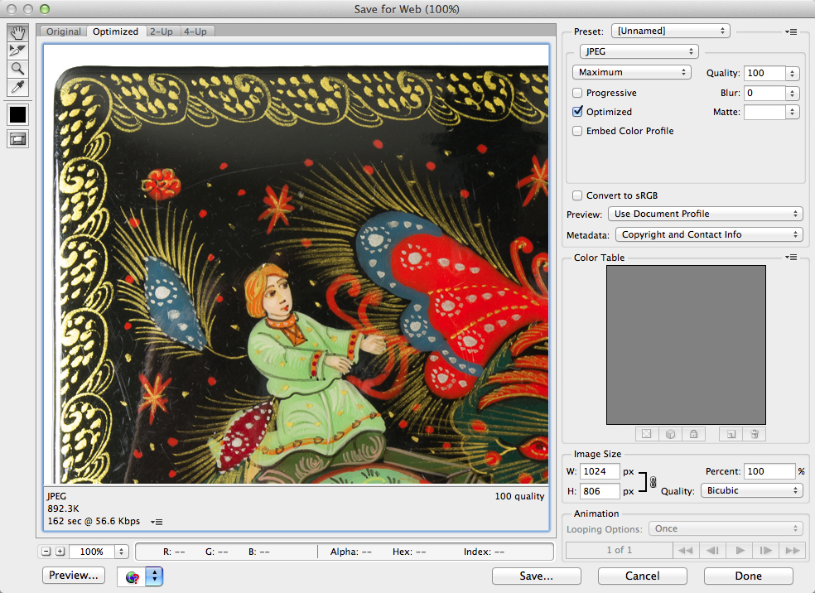Click the black eyedropper color swatch
815x593 pixels.
click(17, 114)
